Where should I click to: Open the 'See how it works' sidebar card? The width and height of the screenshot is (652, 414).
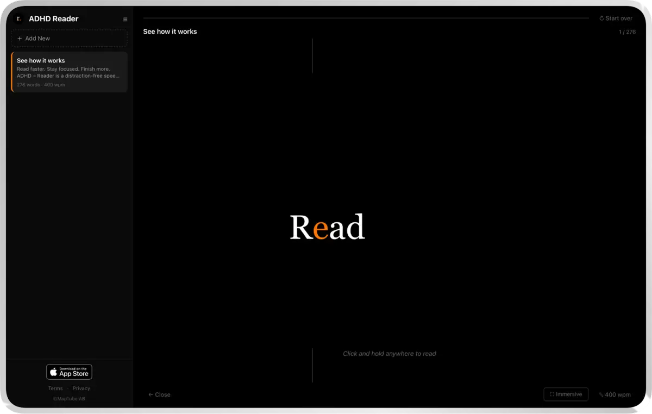[69, 72]
